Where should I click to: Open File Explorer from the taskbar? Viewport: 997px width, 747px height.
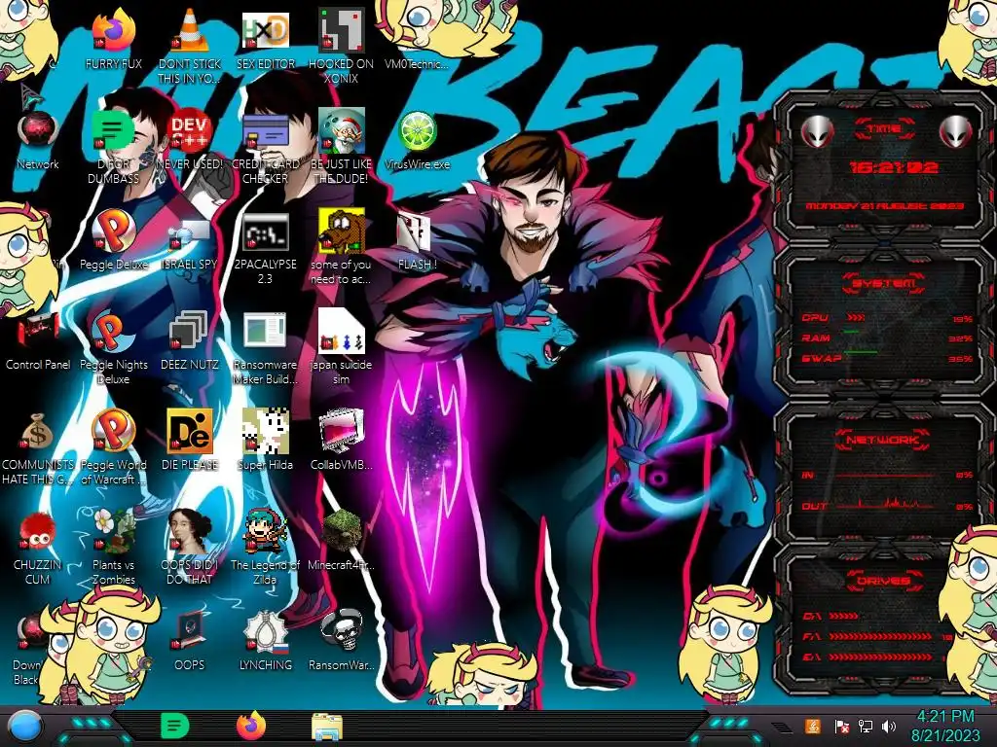(327, 726)
